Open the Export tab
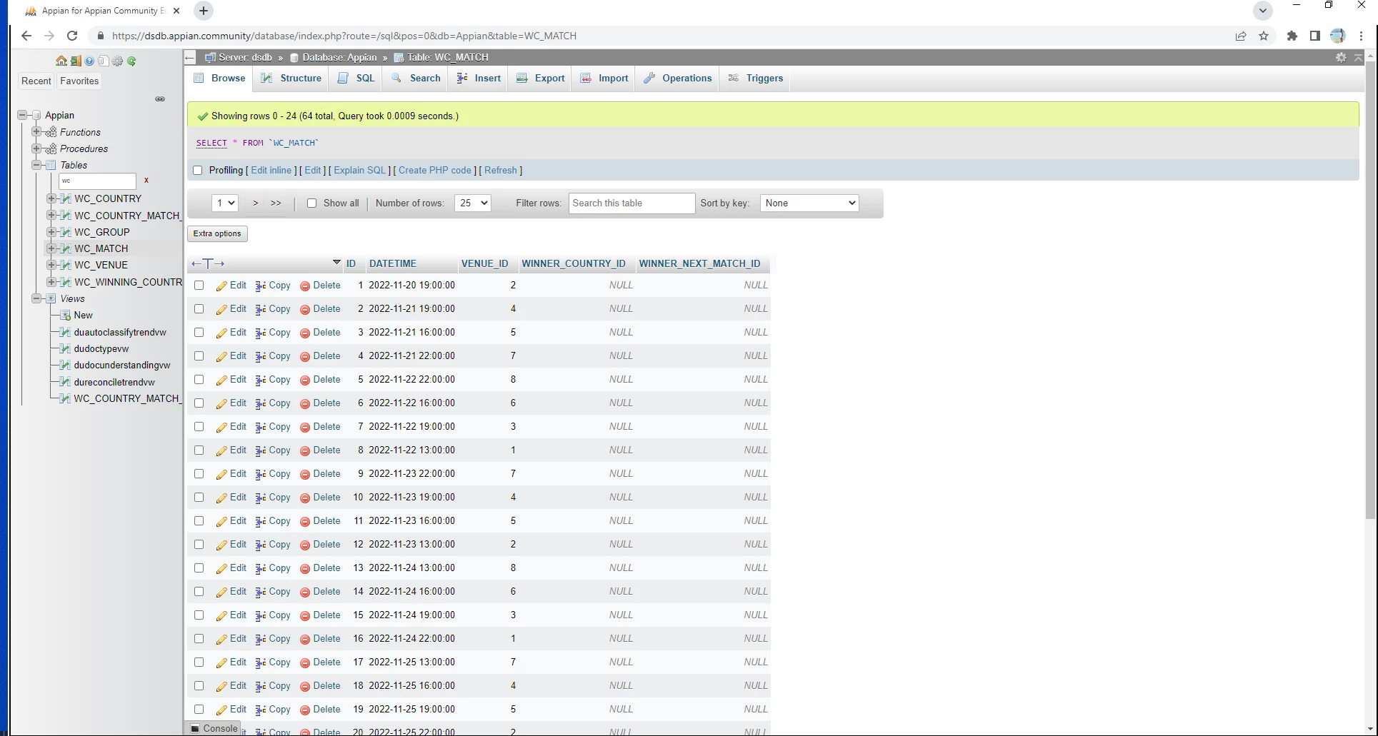The height and width of the screenshot is (736, 1378). (x=540, y=79)
